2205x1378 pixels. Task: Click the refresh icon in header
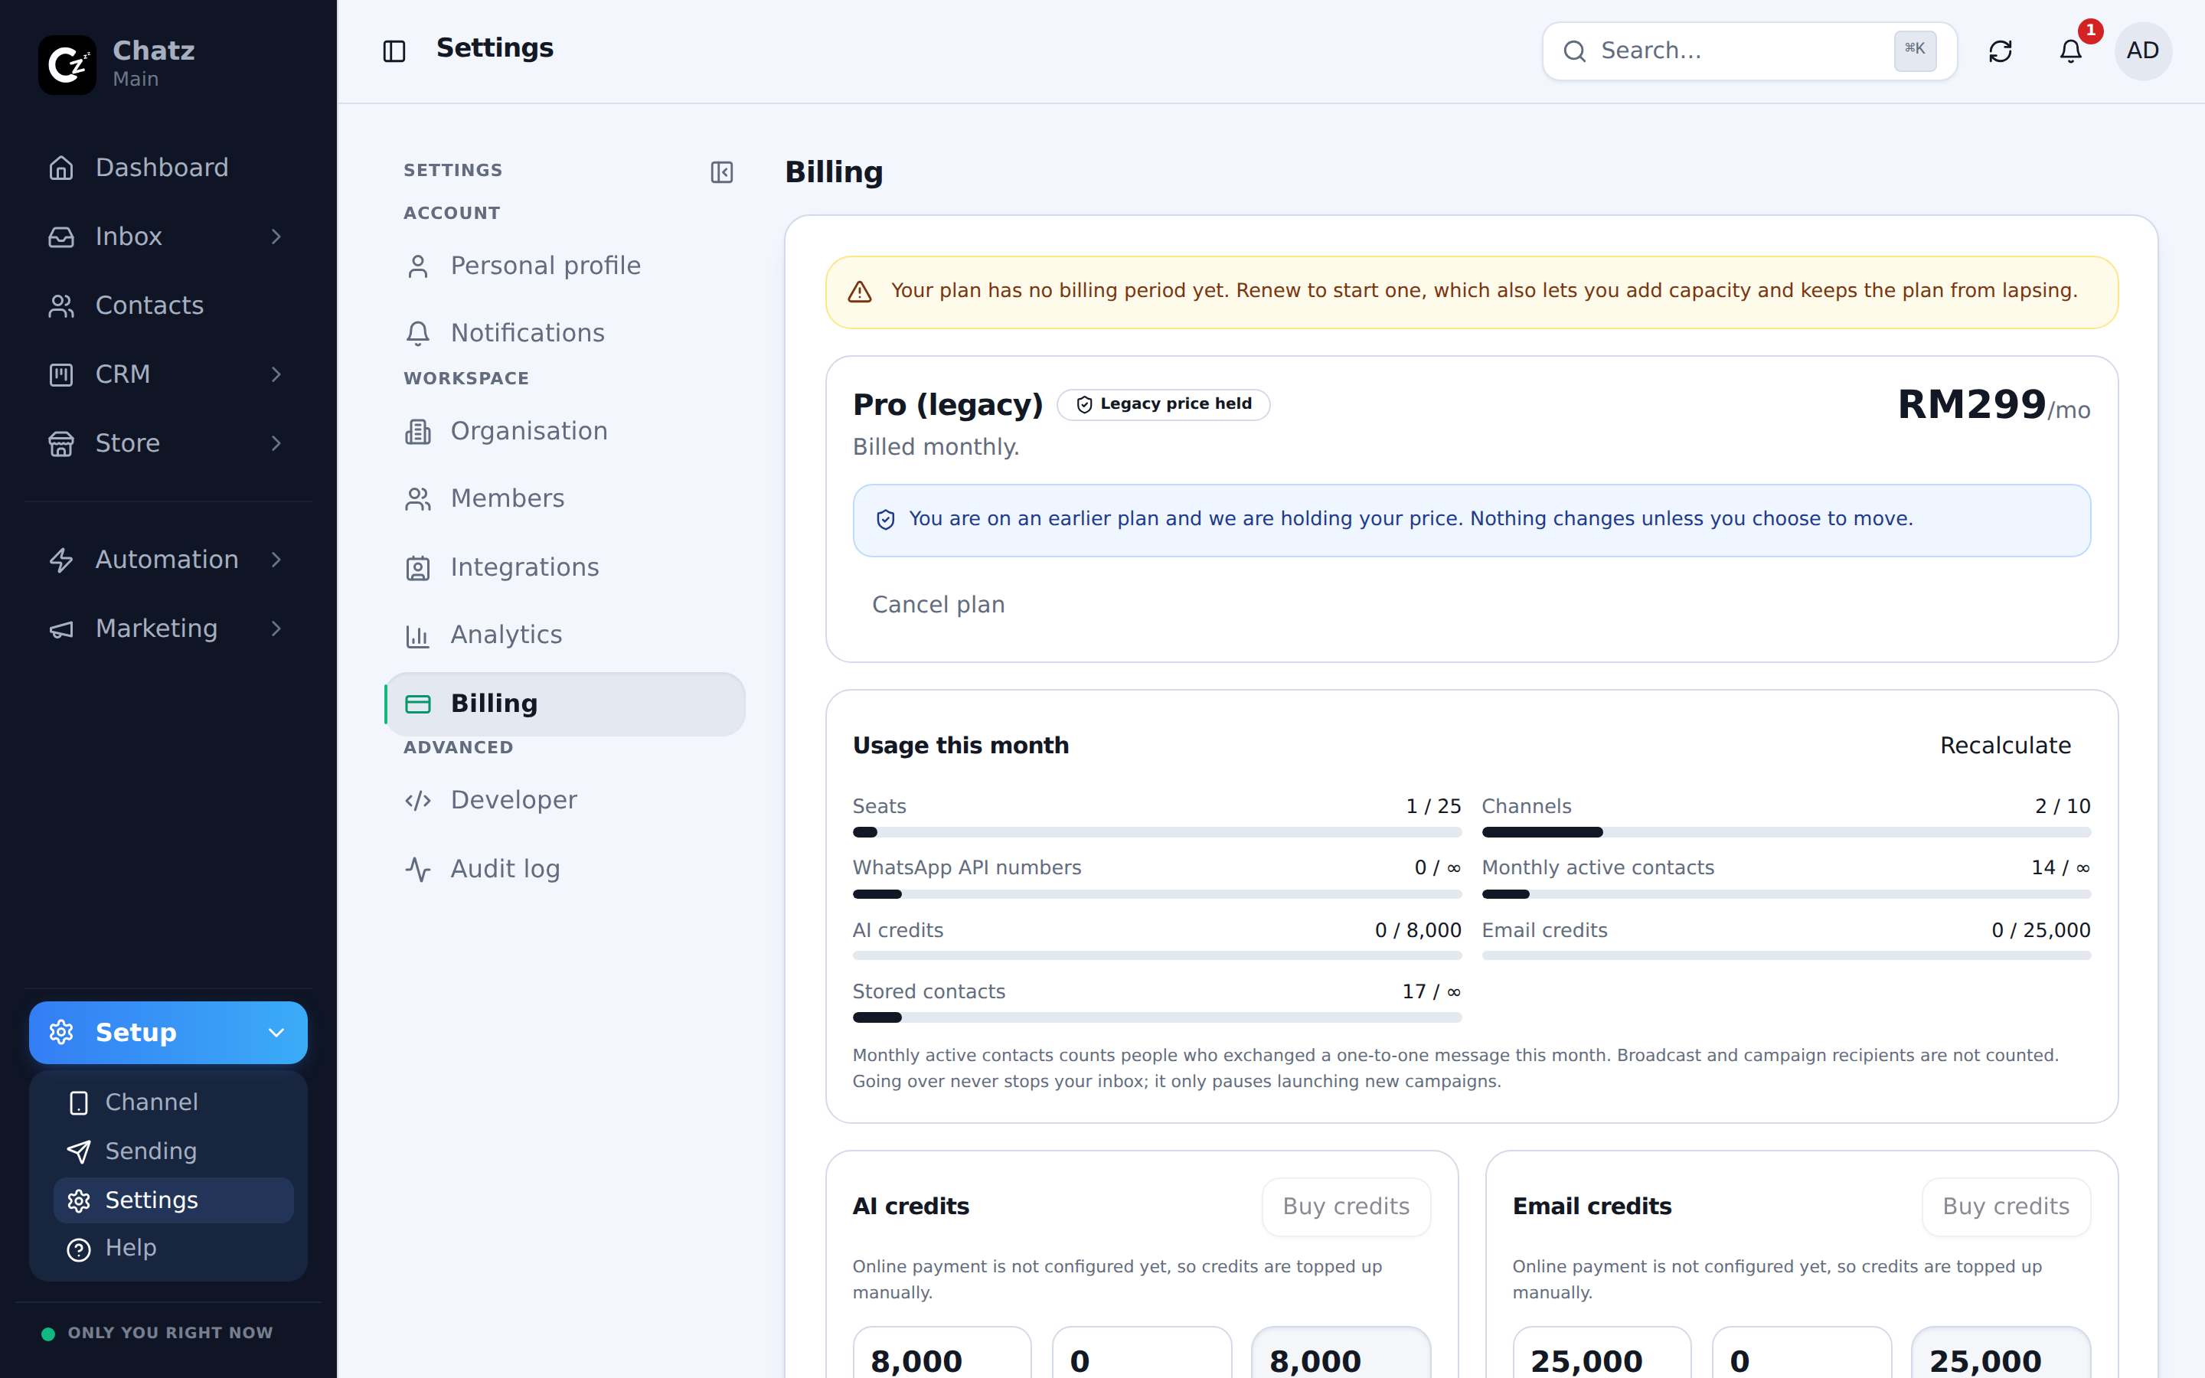(2000, 51)
